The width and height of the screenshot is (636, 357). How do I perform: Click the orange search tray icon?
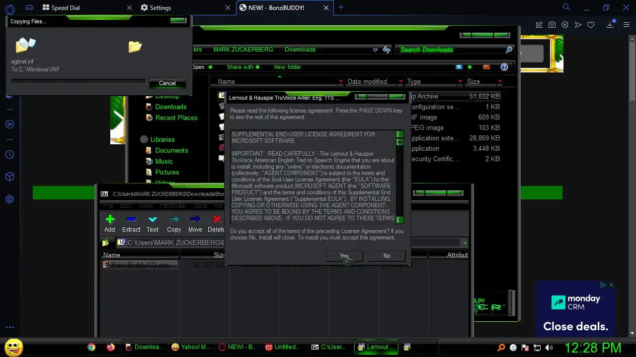(501, 348)
